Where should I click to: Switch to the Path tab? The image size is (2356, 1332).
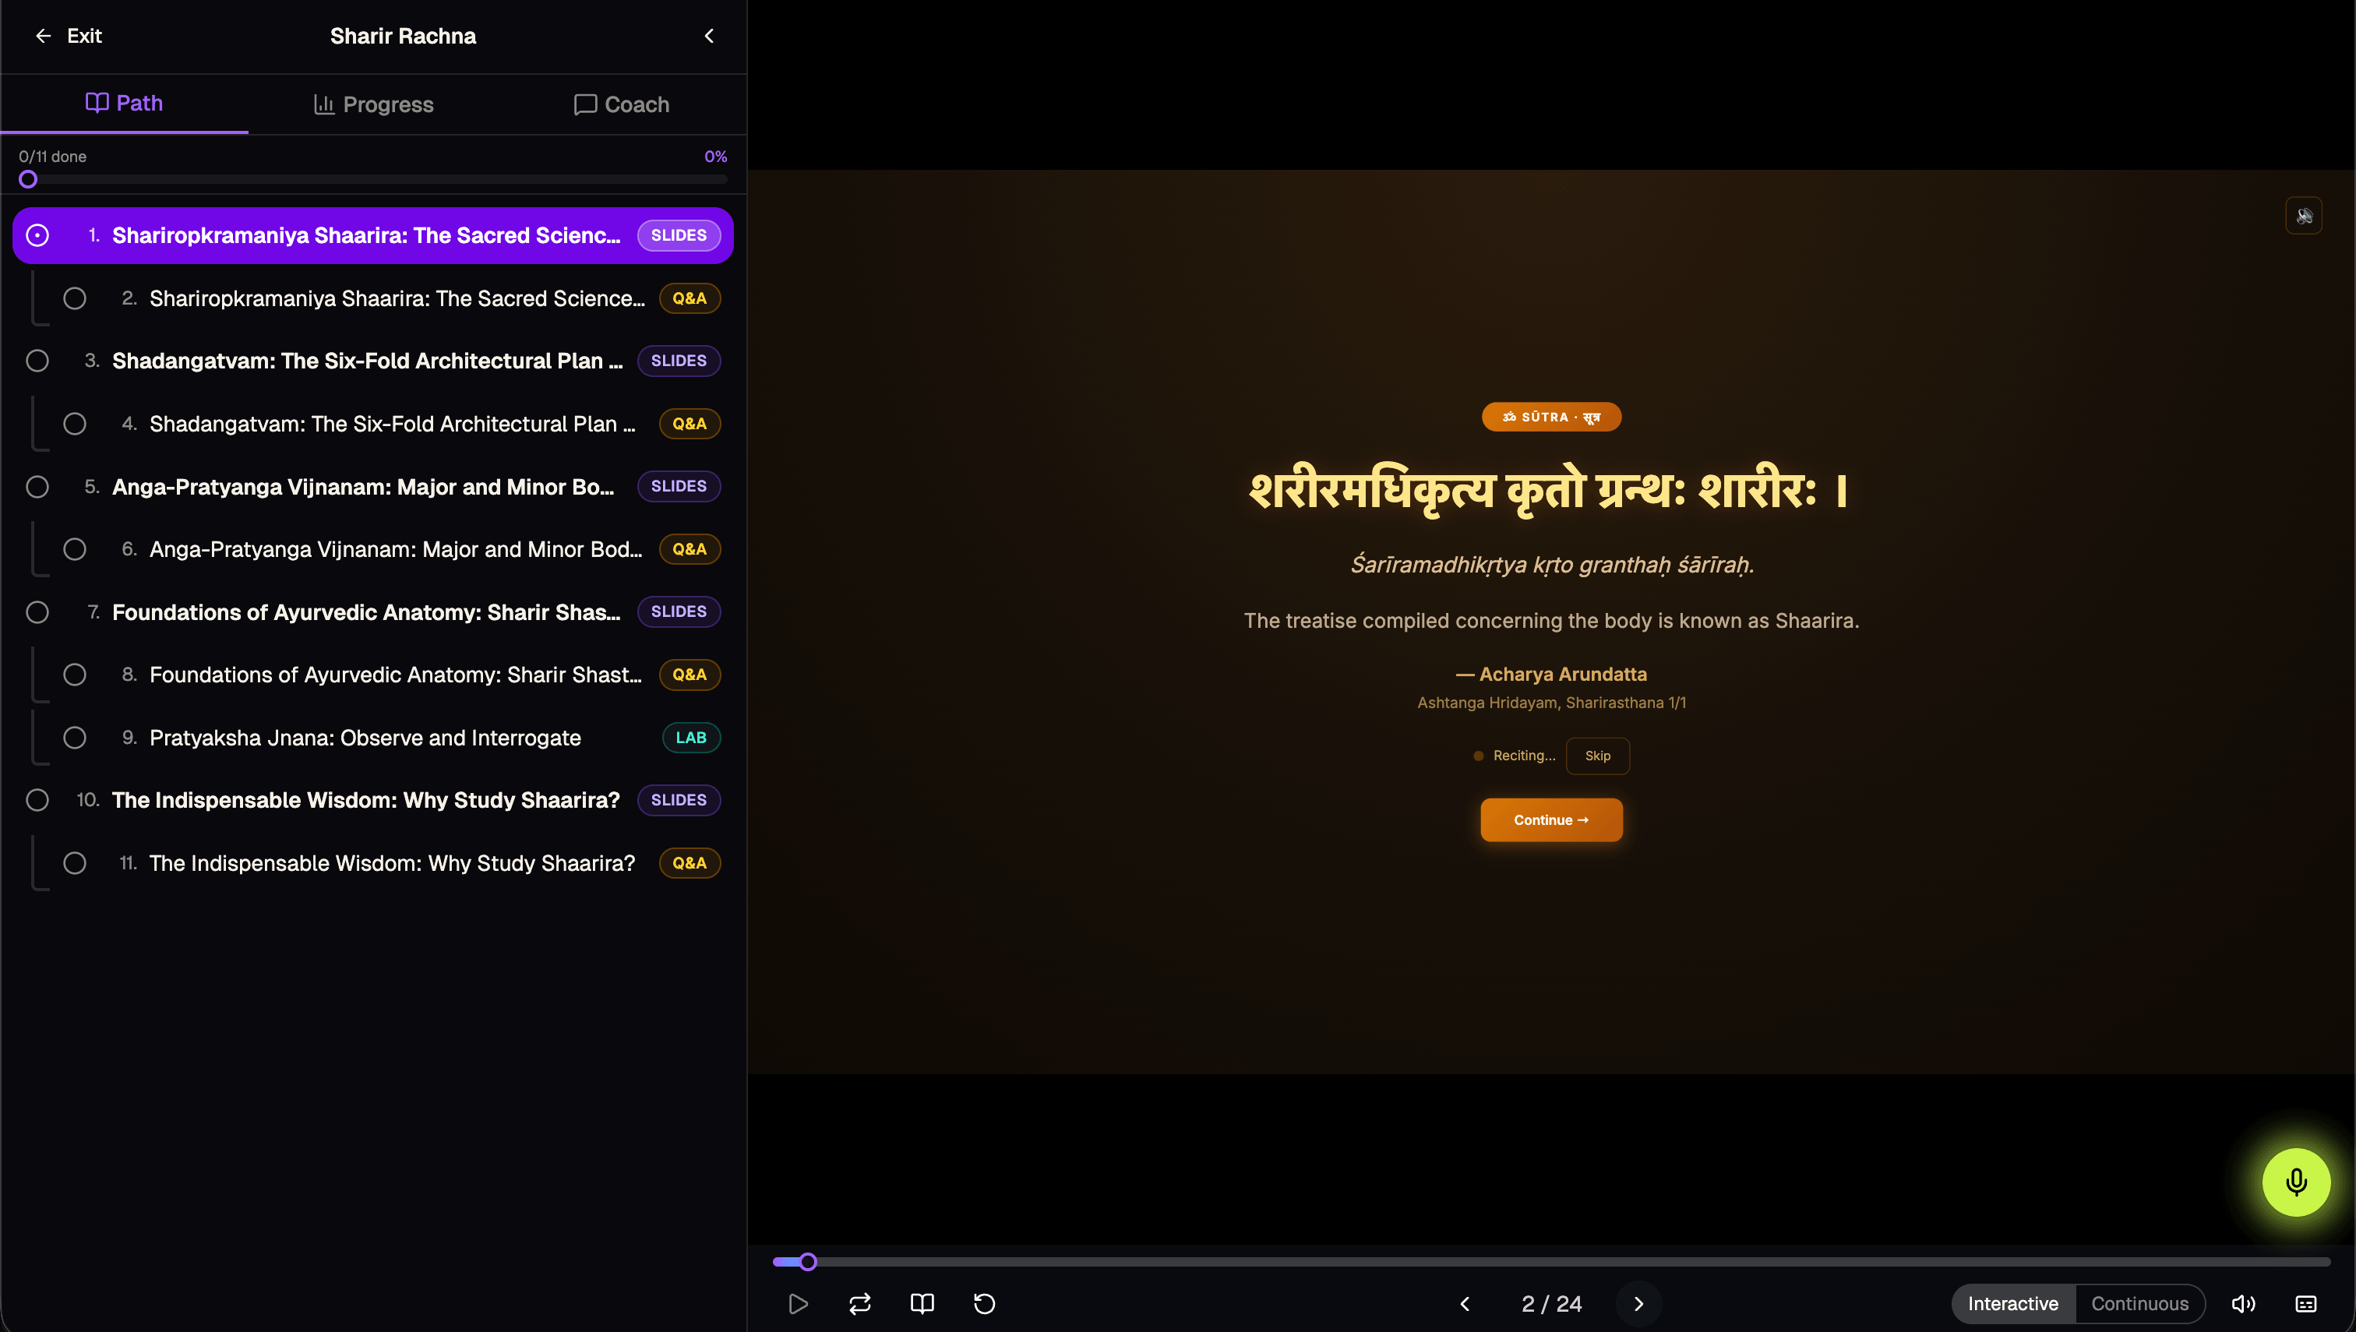[125, 104]
